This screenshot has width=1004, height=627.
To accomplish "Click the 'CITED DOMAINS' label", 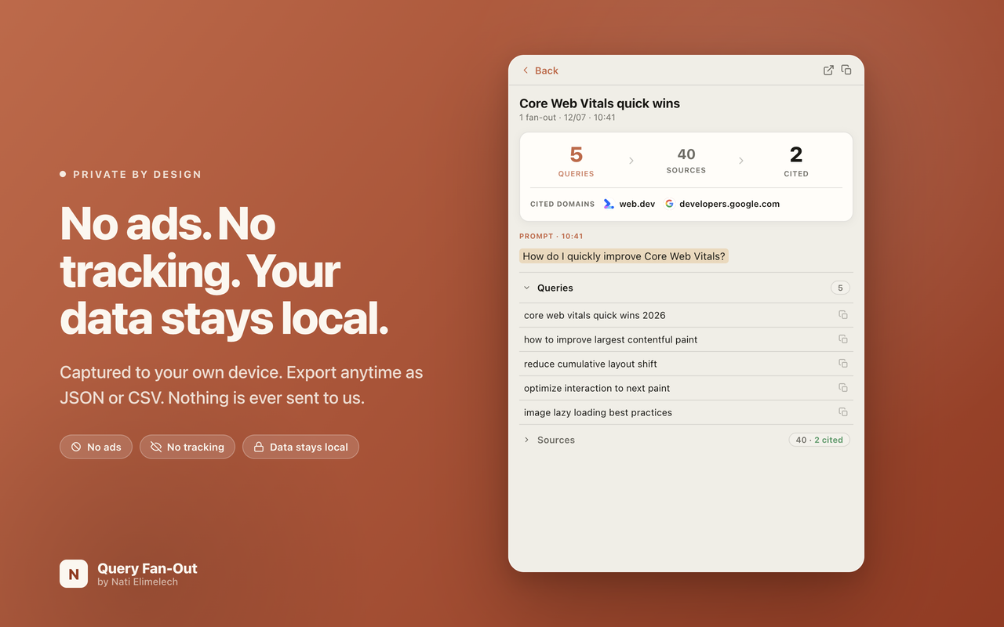I will coord(562,204).
